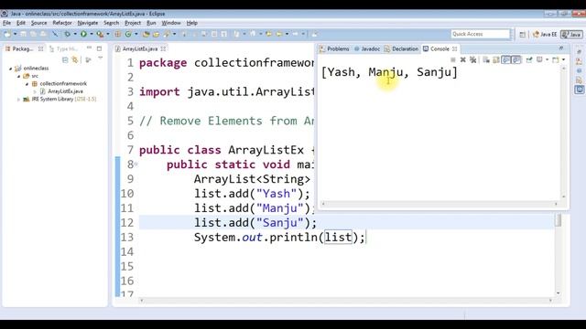Screen dimensions: 586x329
Task: Open the Run history dropdown arrow
Action: click(x=92, y=34)
